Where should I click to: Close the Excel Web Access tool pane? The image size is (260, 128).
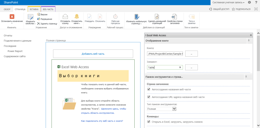click(251, 35)
